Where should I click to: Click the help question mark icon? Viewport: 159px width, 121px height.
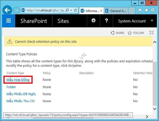tap(106, 21)
